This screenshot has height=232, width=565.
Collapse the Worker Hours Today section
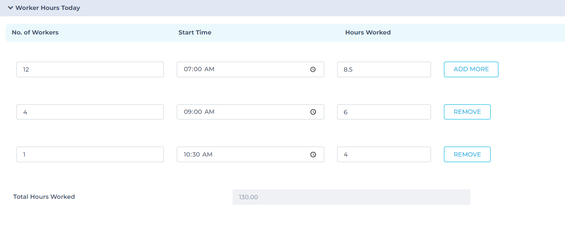coord(11,8)
